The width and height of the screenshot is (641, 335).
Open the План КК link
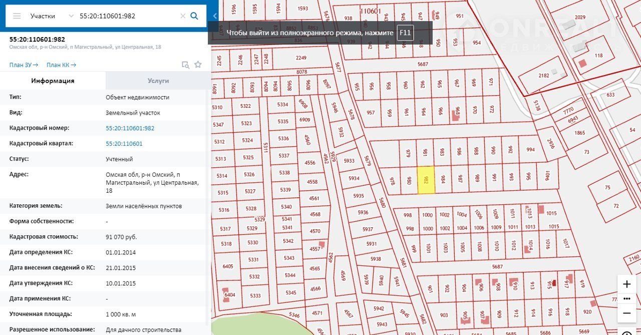click(x=61, y=65)
